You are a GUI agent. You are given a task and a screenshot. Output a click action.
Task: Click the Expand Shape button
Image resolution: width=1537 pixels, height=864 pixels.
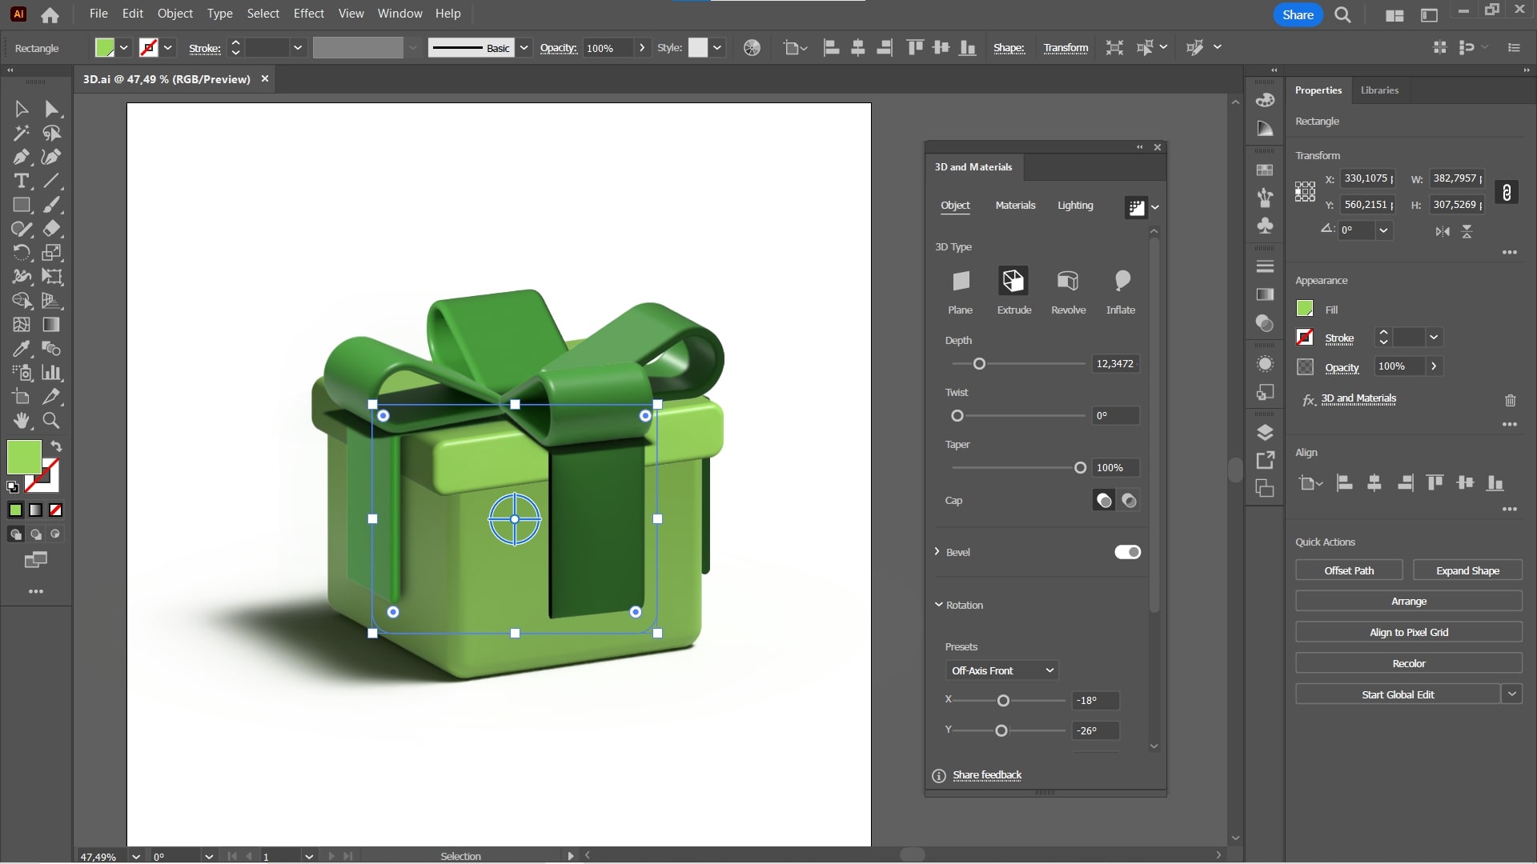click(1467, 570)
